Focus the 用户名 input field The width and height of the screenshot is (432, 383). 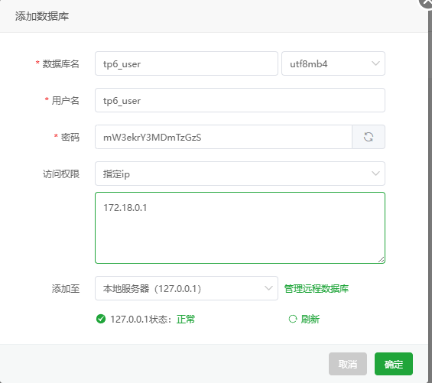(x=240, y=100)
